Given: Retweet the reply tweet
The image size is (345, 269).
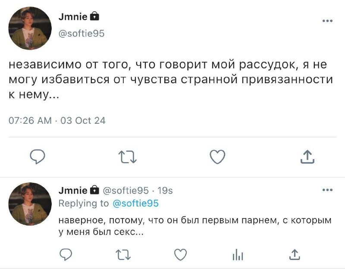Looking at the screenshot, I should (x=123, y=255).
